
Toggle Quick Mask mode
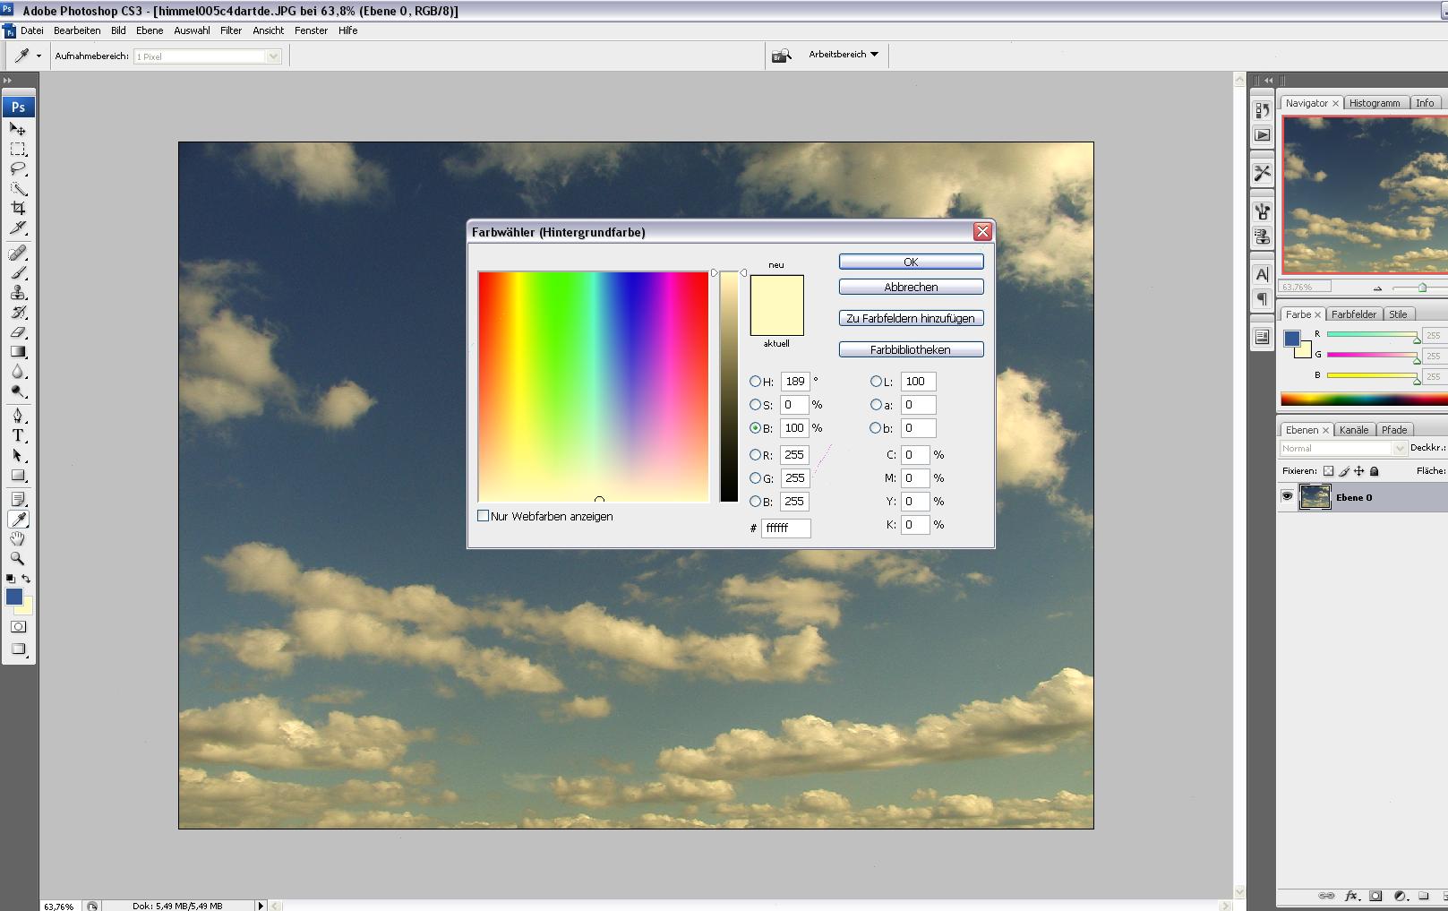pos(18,627)
